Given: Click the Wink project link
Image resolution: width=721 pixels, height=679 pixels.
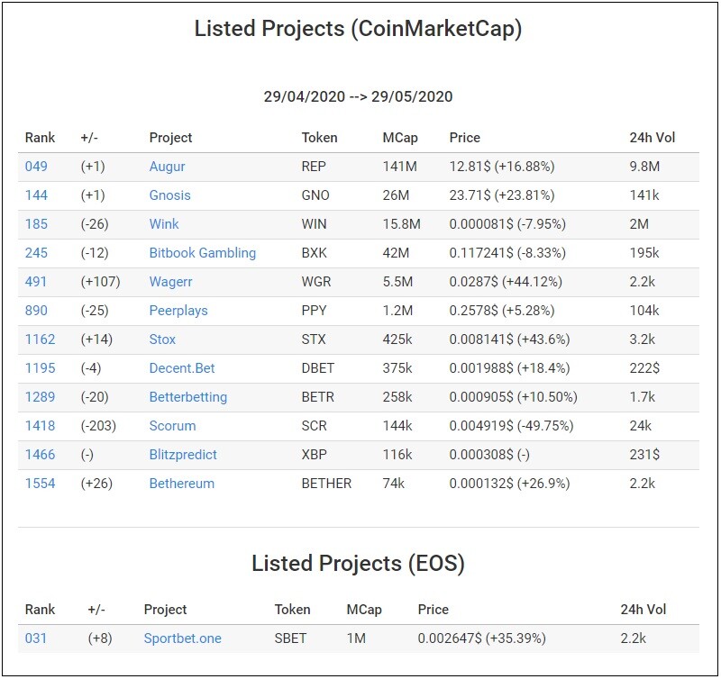Looking at the screenshot, I should (x=164, y=224).
